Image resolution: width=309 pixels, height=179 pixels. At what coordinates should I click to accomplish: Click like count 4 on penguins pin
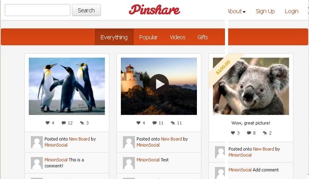pyautogui.click(x=53, y=123)
